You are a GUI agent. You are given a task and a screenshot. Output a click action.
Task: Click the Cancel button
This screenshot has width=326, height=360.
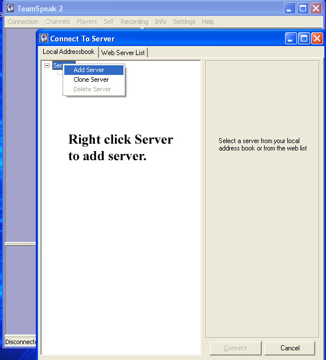[290, 348]
